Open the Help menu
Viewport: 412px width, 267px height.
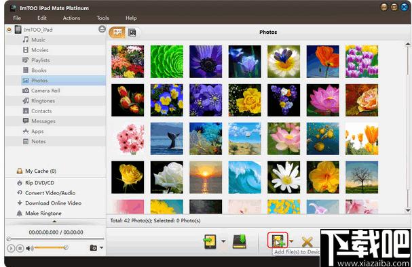131,18
